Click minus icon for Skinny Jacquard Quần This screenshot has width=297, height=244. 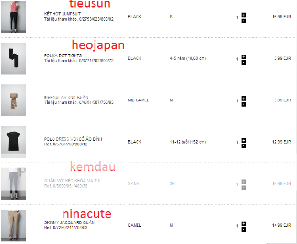coord(244,229)
